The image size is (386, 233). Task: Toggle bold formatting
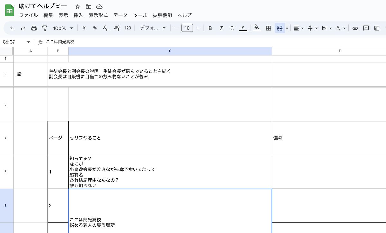tap(210, 28)
